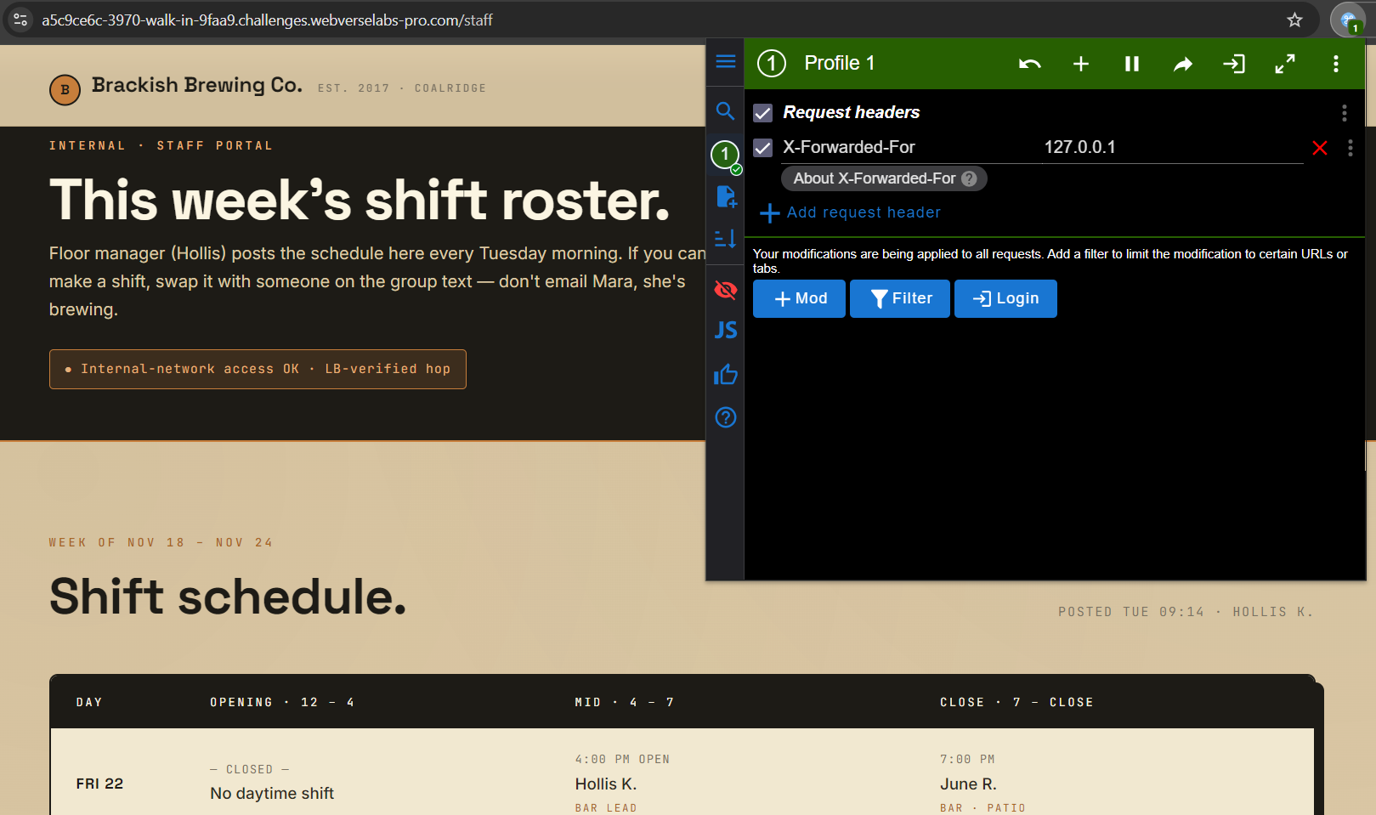The height and width of the screenshot is (815, 1376).
Task: Click the Brackish Brewing Co. site title
Action: [197, 85]
